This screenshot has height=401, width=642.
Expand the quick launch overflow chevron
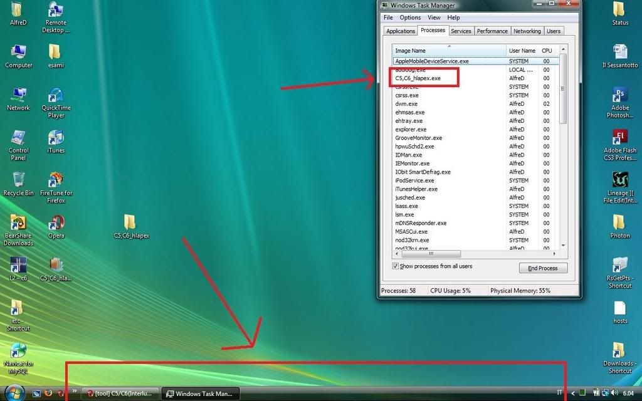[x=75, y=391]
